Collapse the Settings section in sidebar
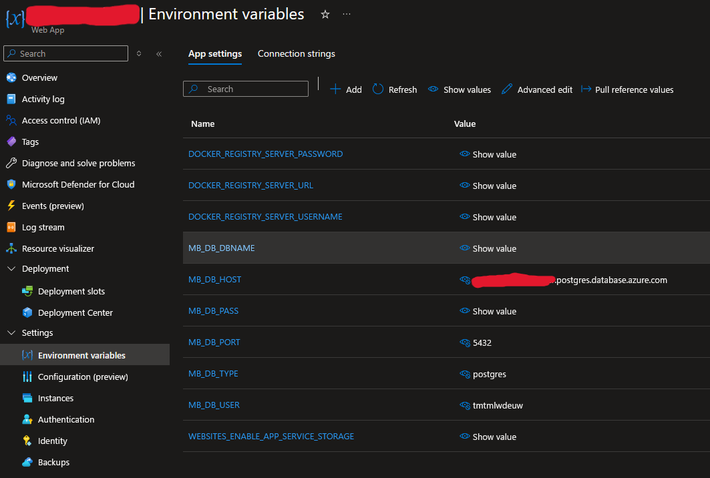 [x=11, y=333]
